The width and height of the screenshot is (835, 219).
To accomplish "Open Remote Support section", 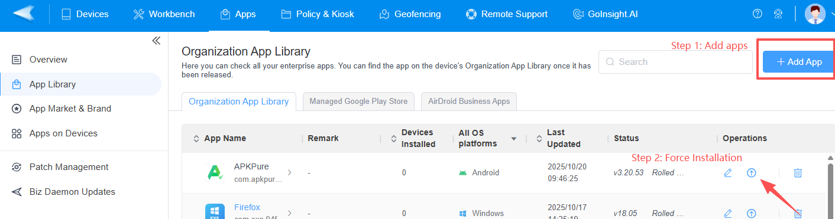I will click(507, 14).
